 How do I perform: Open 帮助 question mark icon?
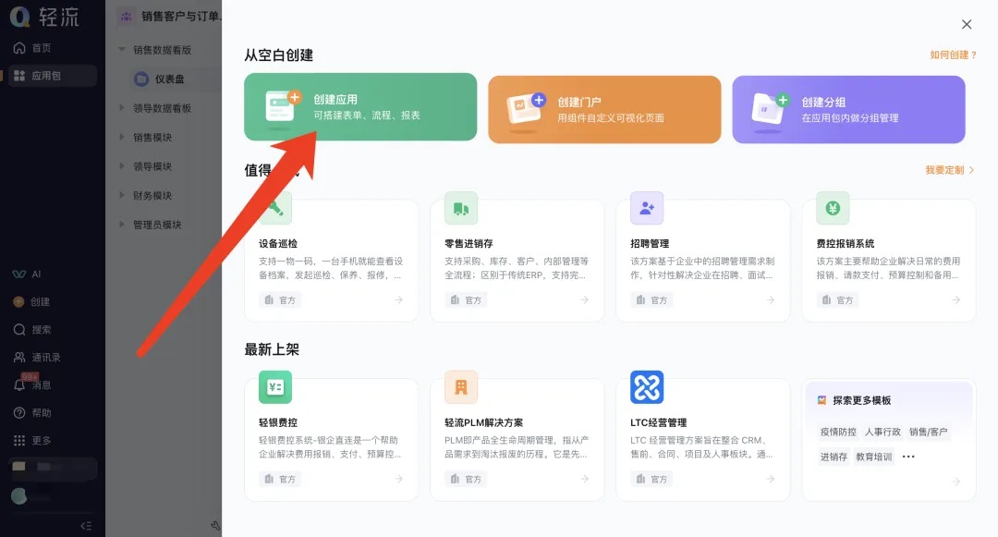click(x=19, y=413)
